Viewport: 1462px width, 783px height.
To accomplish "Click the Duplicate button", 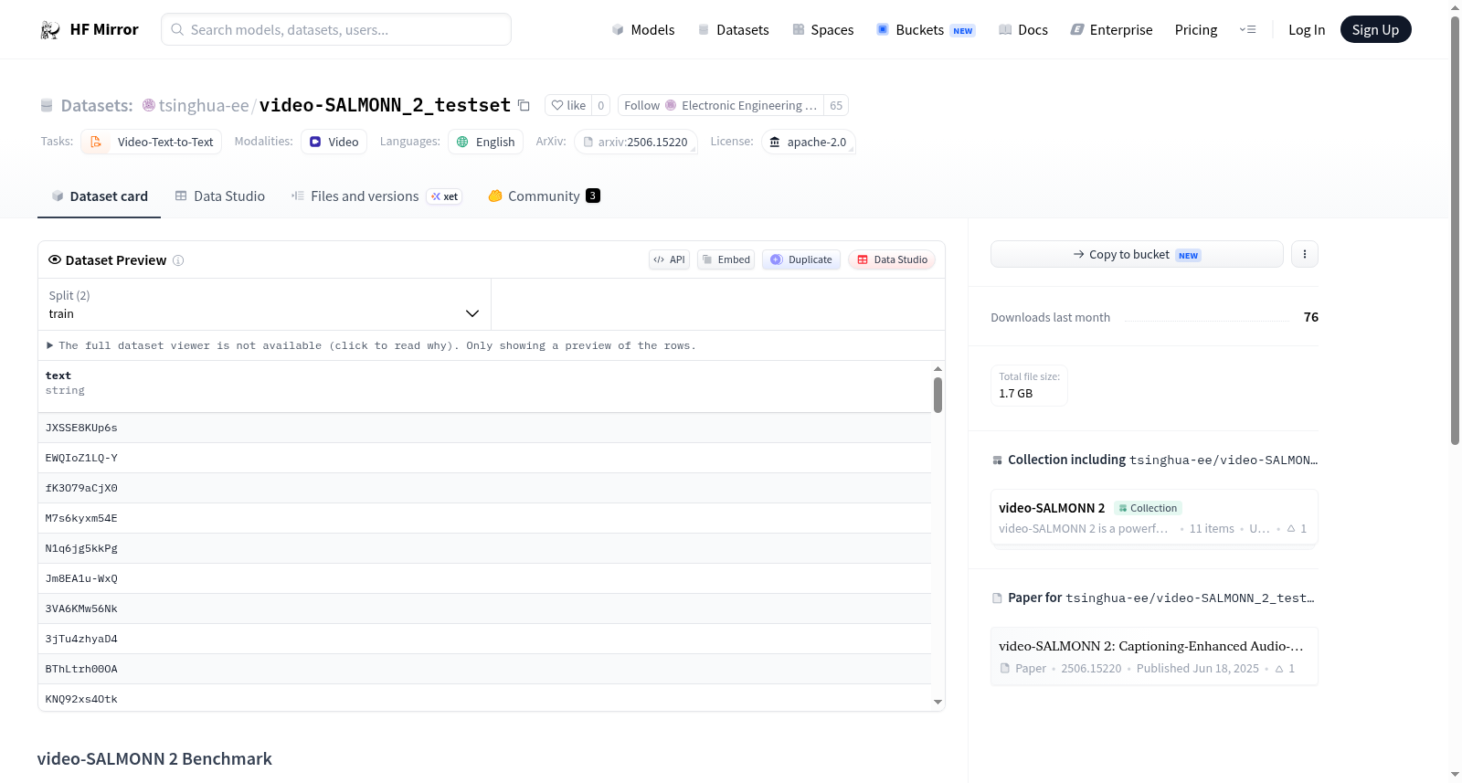I will [x=801, y=259].
